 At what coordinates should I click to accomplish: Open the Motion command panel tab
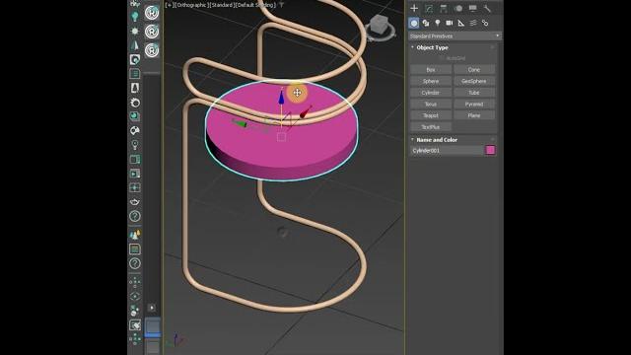click(458, 9)
